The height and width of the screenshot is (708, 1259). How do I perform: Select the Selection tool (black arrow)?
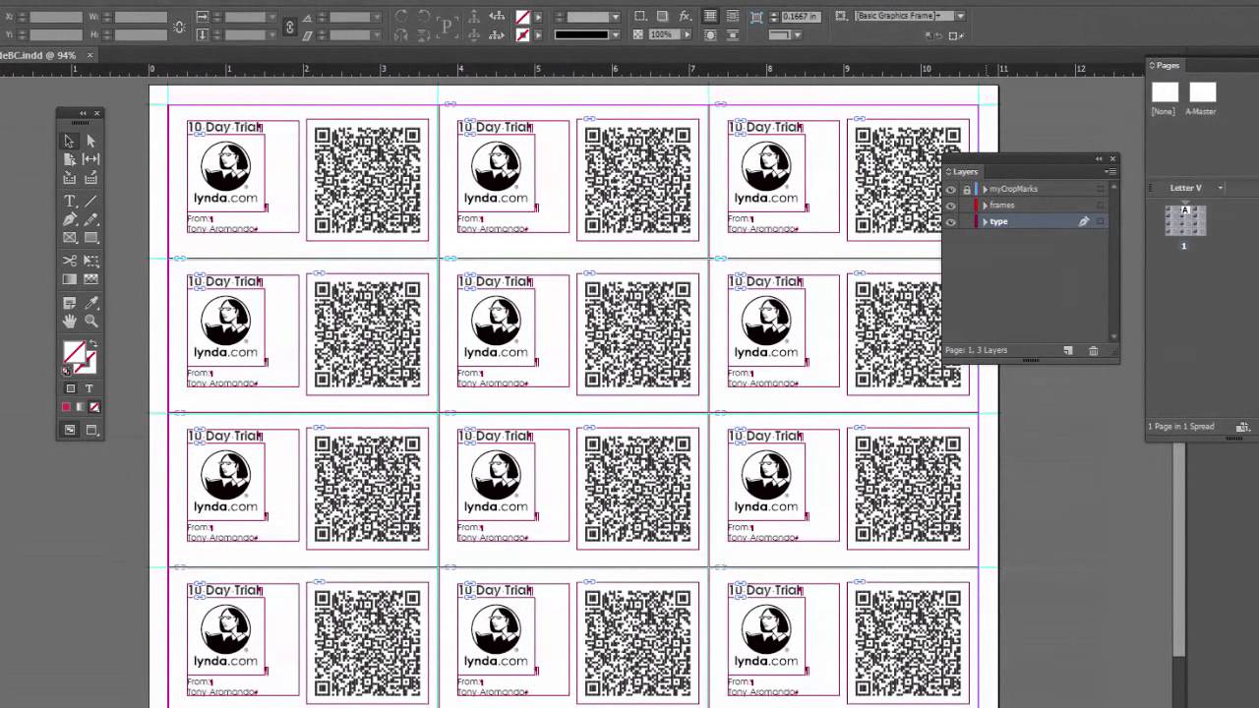pos(69,141)
